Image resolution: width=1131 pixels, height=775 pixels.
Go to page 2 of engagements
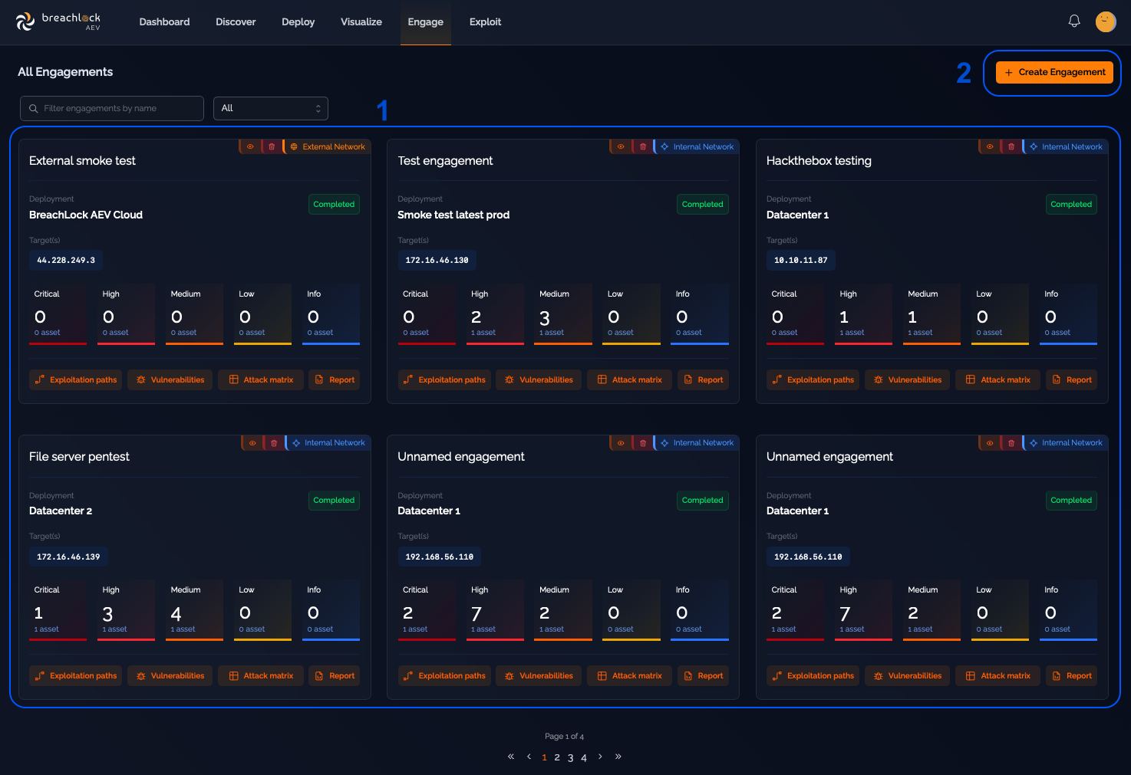(557, 757)
